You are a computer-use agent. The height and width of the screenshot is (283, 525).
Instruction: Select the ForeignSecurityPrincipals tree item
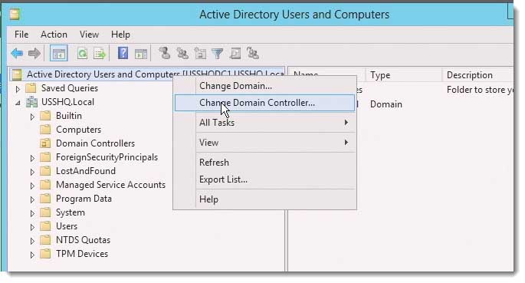107,157
